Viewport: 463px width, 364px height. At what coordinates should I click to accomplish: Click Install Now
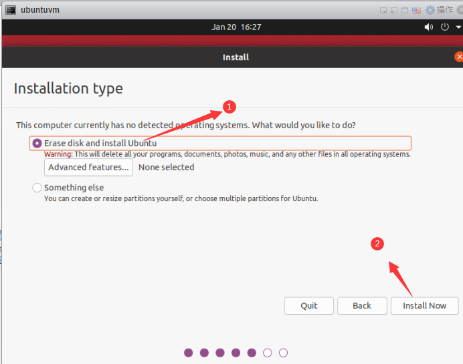point(425,306)
